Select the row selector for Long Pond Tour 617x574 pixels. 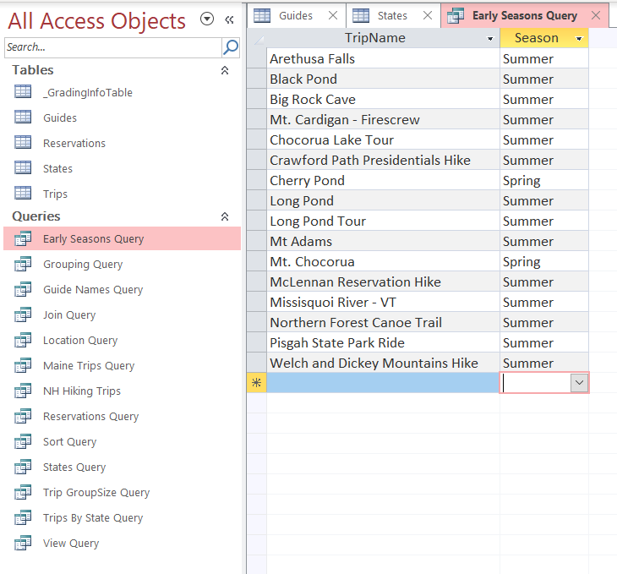click(257, 221)
